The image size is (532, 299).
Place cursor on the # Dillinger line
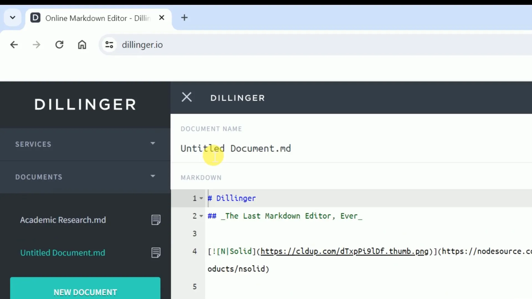232,198
